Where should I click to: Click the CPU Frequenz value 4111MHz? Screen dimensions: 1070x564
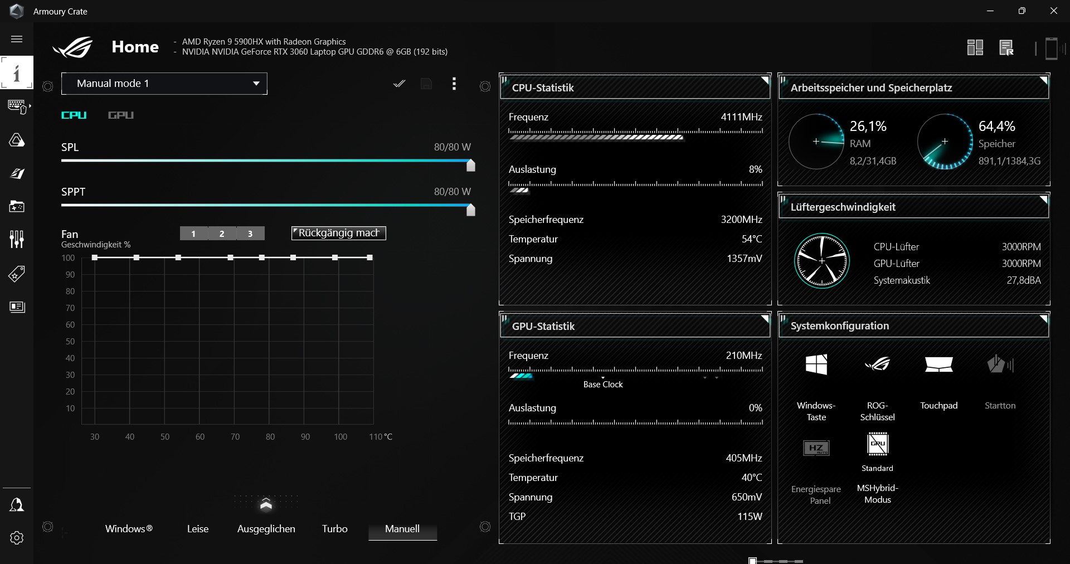pyautogui.click(x=741, y=117)
